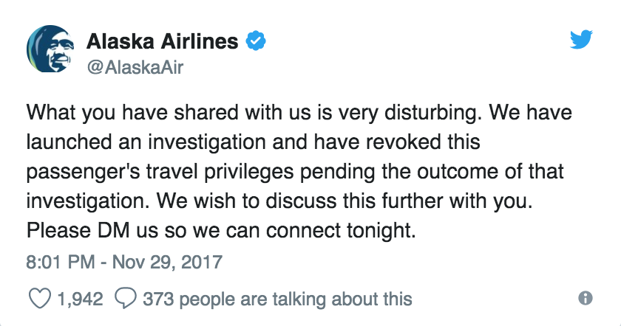621x326 pixels.
Task: Click the '373' reply number
Action: (x=158, y=299)
